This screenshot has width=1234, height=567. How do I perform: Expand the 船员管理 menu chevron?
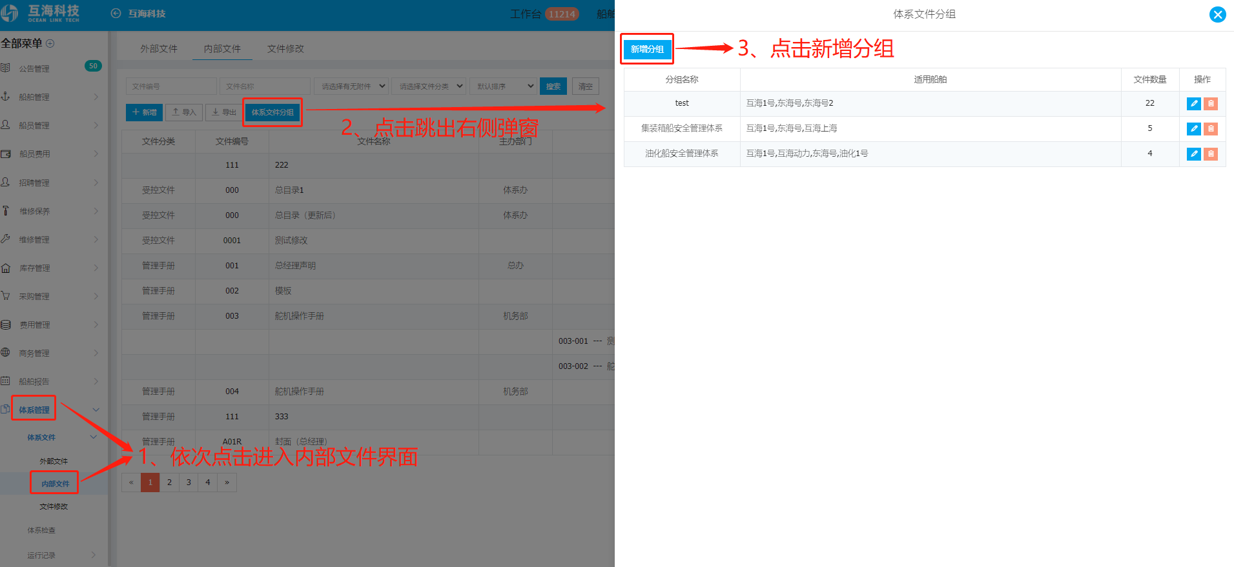pos(96,125)
